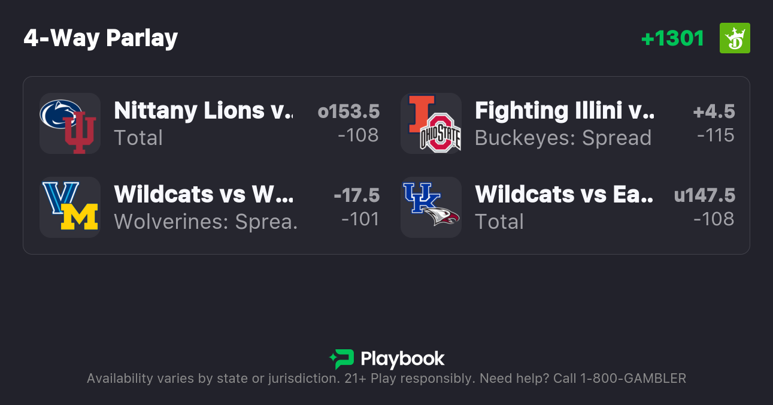Click the Villanova and Michigan logos icon
Viewport: 773px width, 405px height.
coord(69,207)
